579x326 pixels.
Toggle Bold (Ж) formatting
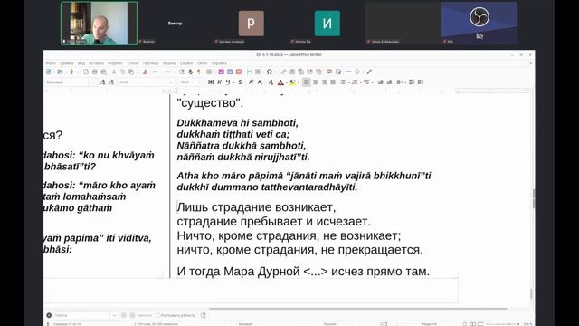pos(211,82)
